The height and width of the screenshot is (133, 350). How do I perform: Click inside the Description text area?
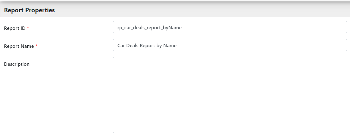[x=231, y=94]
